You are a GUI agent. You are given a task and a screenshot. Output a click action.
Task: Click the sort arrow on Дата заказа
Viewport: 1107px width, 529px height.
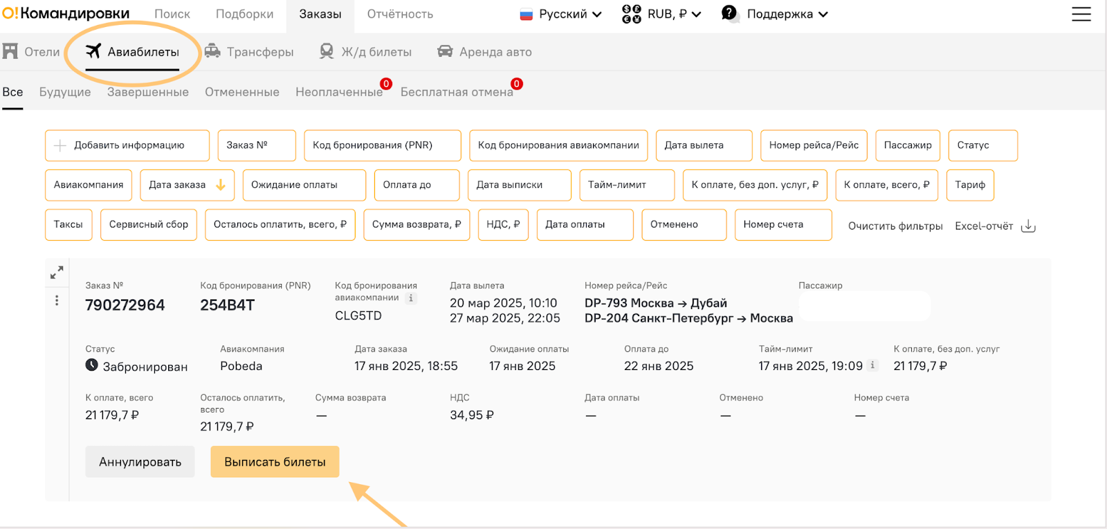[221, 185]
